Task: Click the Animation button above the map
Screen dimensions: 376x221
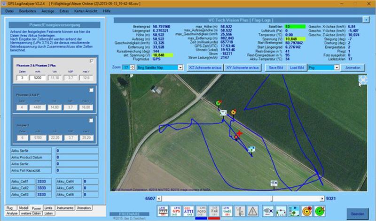Action: (x=353, y=68)
